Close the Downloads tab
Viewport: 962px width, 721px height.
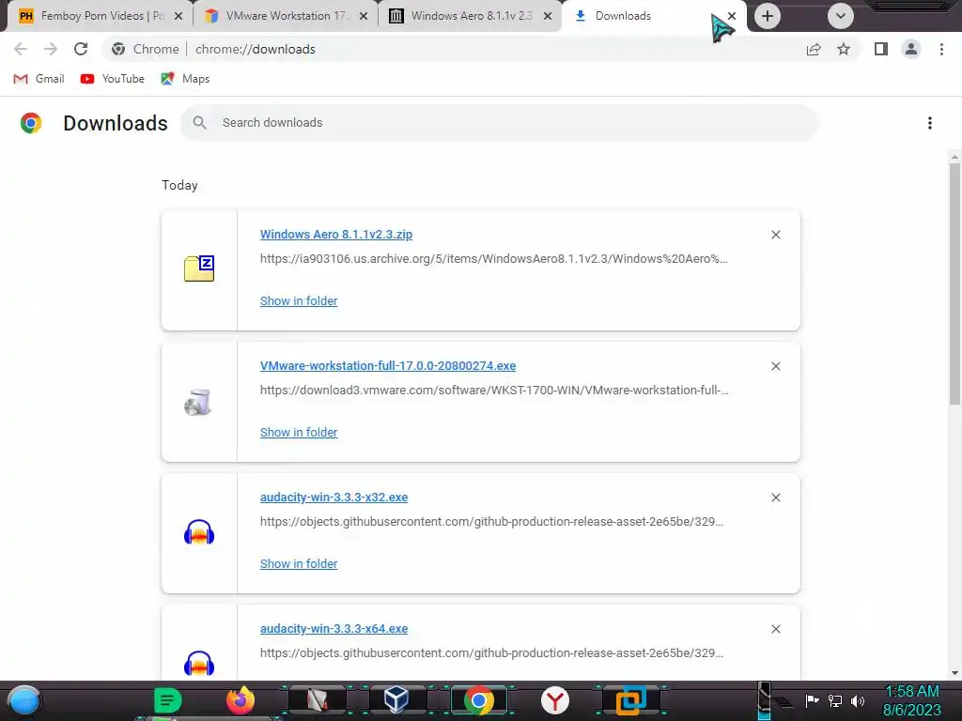pos(732,16)
